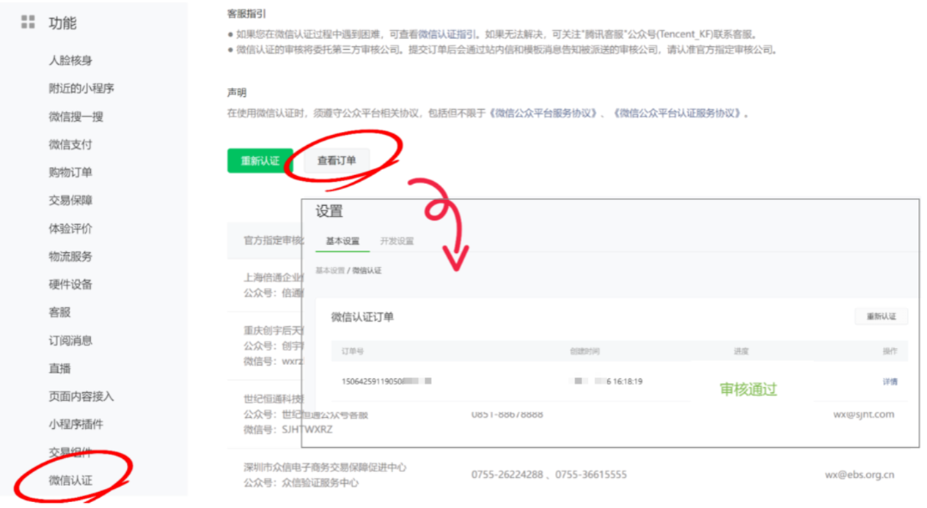This screenshot has height=508, width=927.
Task: Click 重新认证 button in order panel
Action: pyautogui.click(x=881, y=317)
